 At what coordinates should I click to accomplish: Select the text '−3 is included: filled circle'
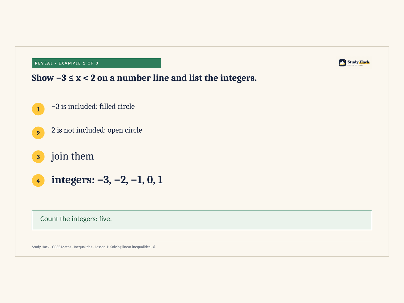93,107
